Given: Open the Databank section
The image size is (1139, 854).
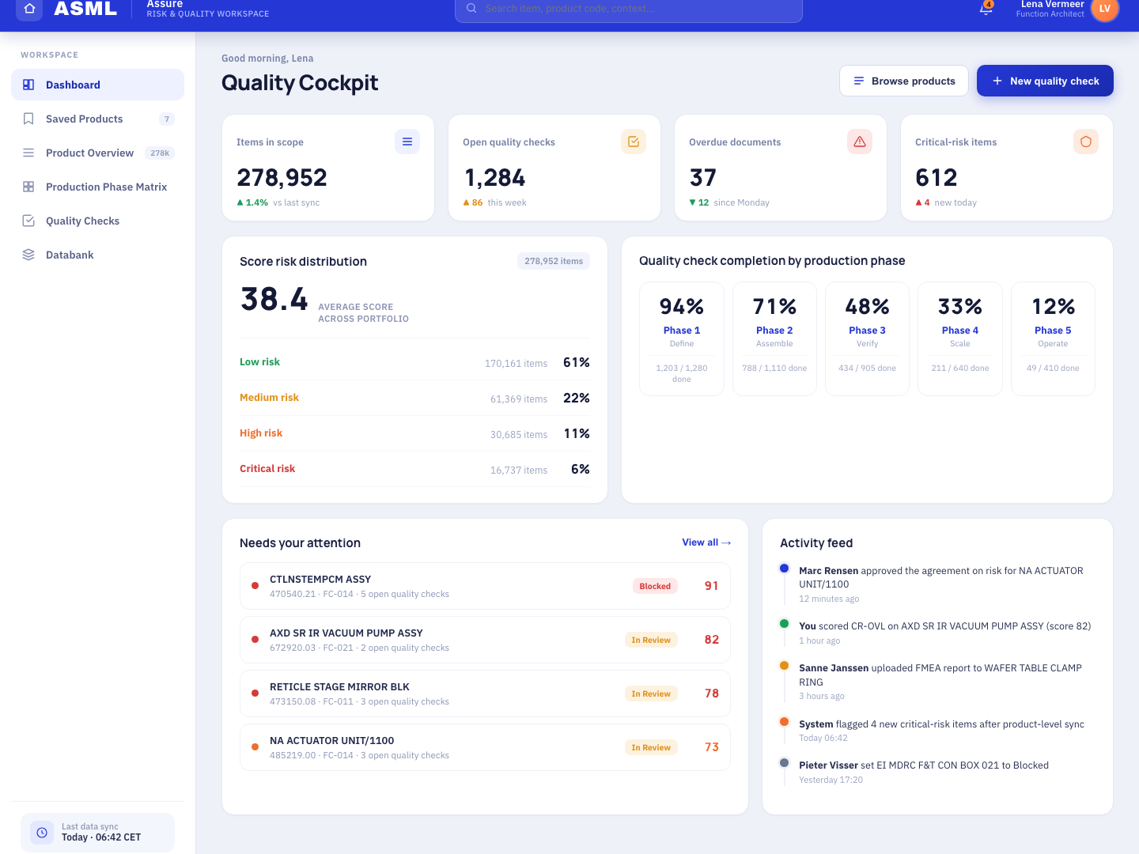Looking at the screenshot, I should coord(97,255).
